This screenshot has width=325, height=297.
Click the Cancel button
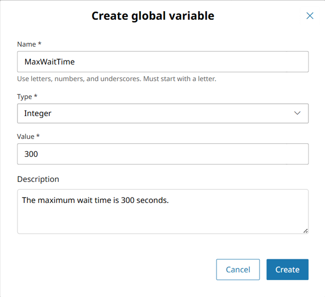click(238, 270)
